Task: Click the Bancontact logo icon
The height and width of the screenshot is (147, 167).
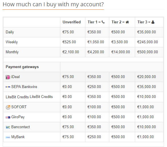Action: tap(8, 127)
